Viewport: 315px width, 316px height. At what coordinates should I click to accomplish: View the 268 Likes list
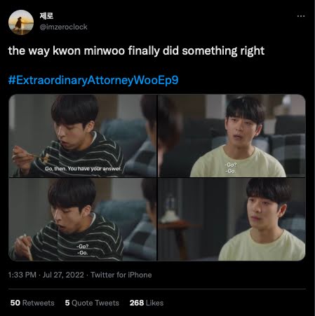[x=147, y=303]
